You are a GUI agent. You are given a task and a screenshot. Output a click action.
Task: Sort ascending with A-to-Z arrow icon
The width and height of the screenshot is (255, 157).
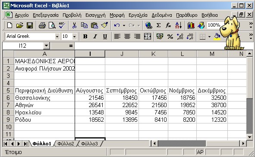click(x=178, y=25)
